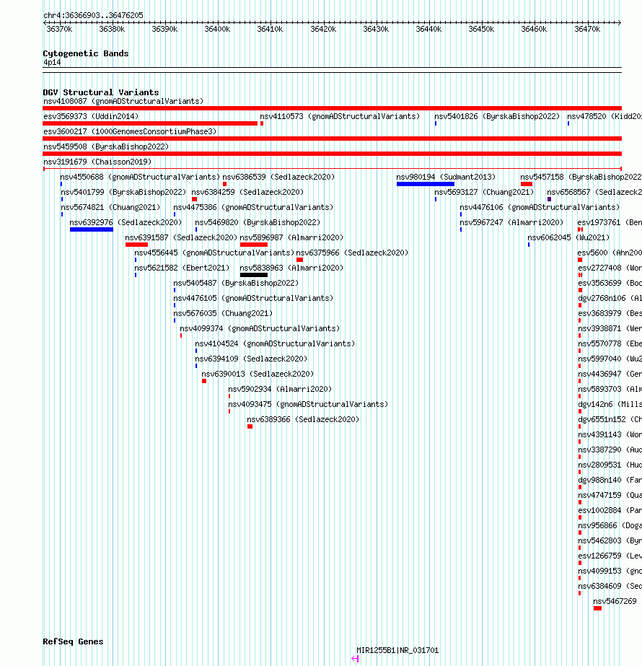Click nsv6394109 (Sedlazeck2020) label
This screenshot has width=642, height=666.
[x=251, y=359]
